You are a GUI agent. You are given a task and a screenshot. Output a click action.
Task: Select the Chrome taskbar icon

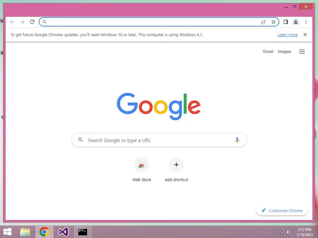44,232
